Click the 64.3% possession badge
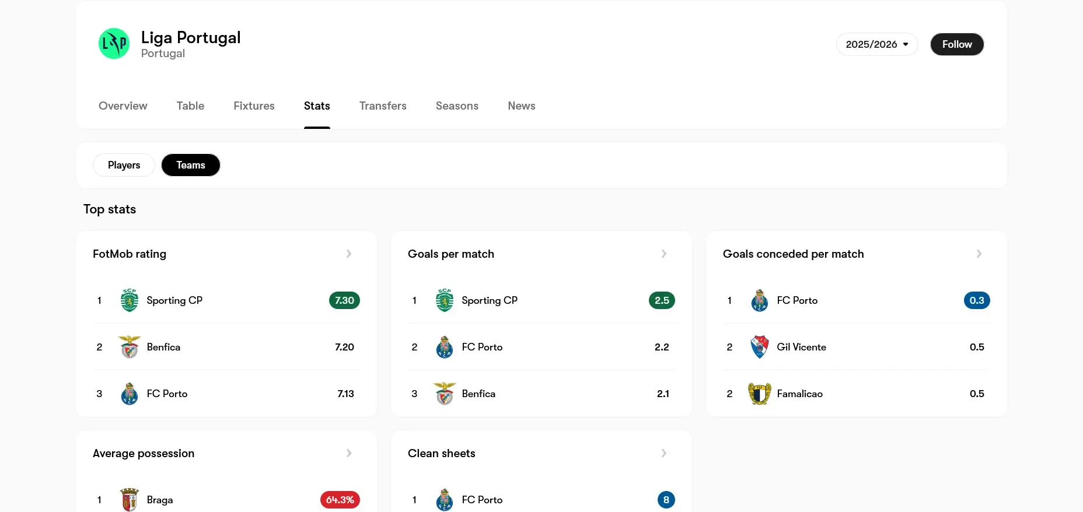This screenshot has width=1083, height=512. coord(340,500)
